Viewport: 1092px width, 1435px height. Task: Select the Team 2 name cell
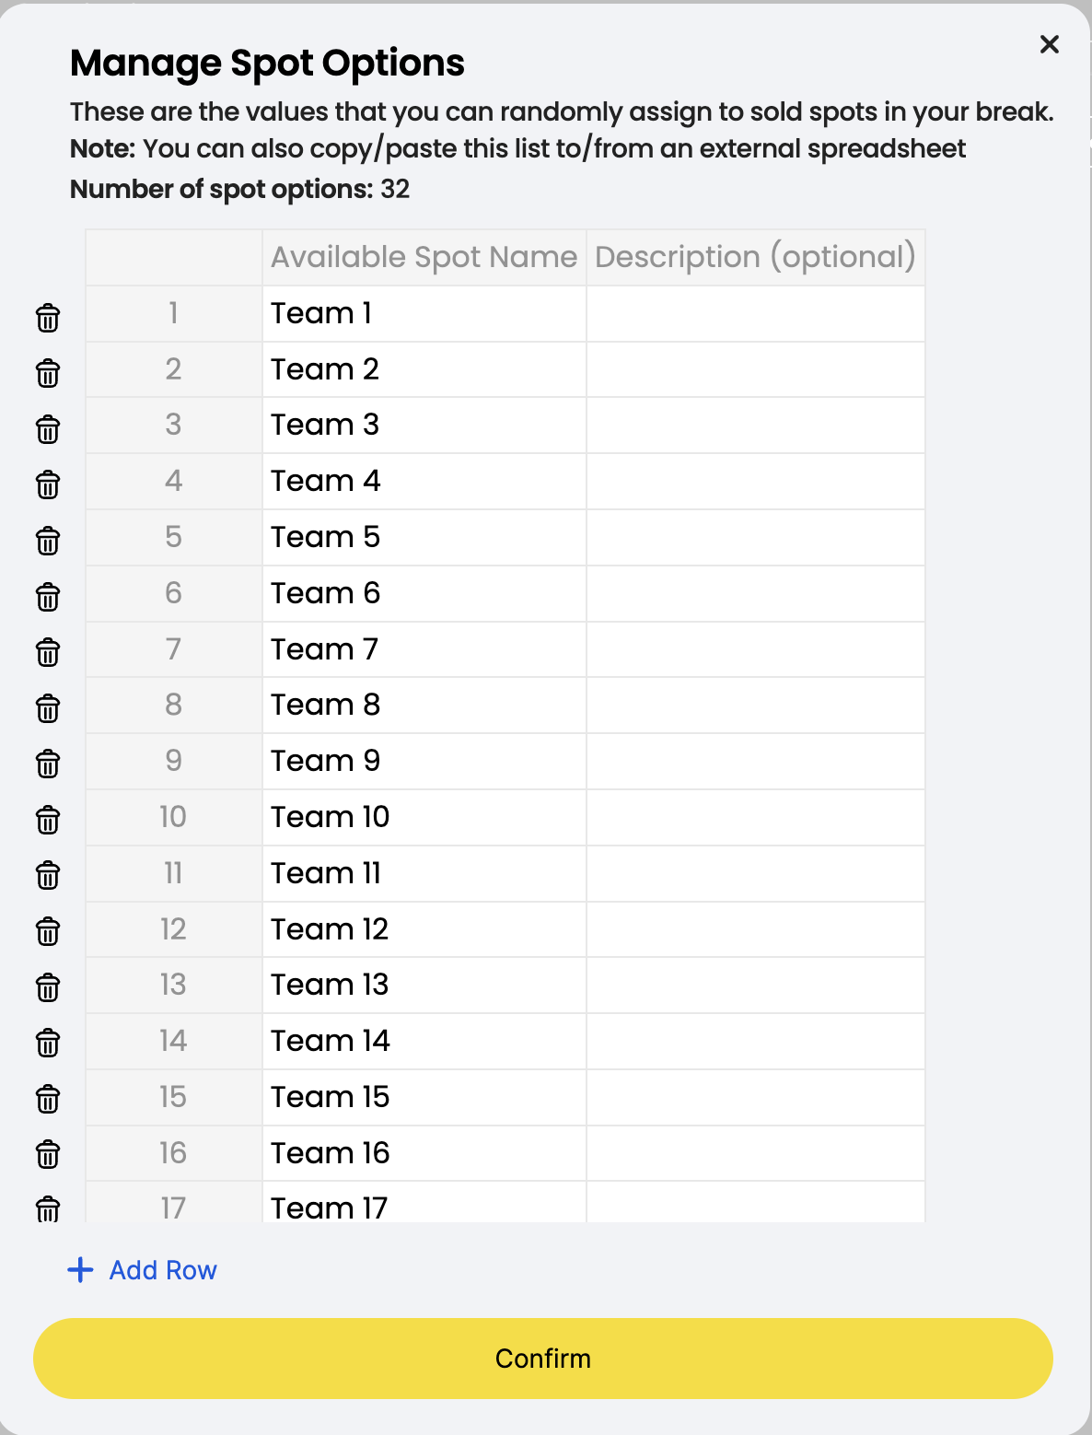point(424,369)
